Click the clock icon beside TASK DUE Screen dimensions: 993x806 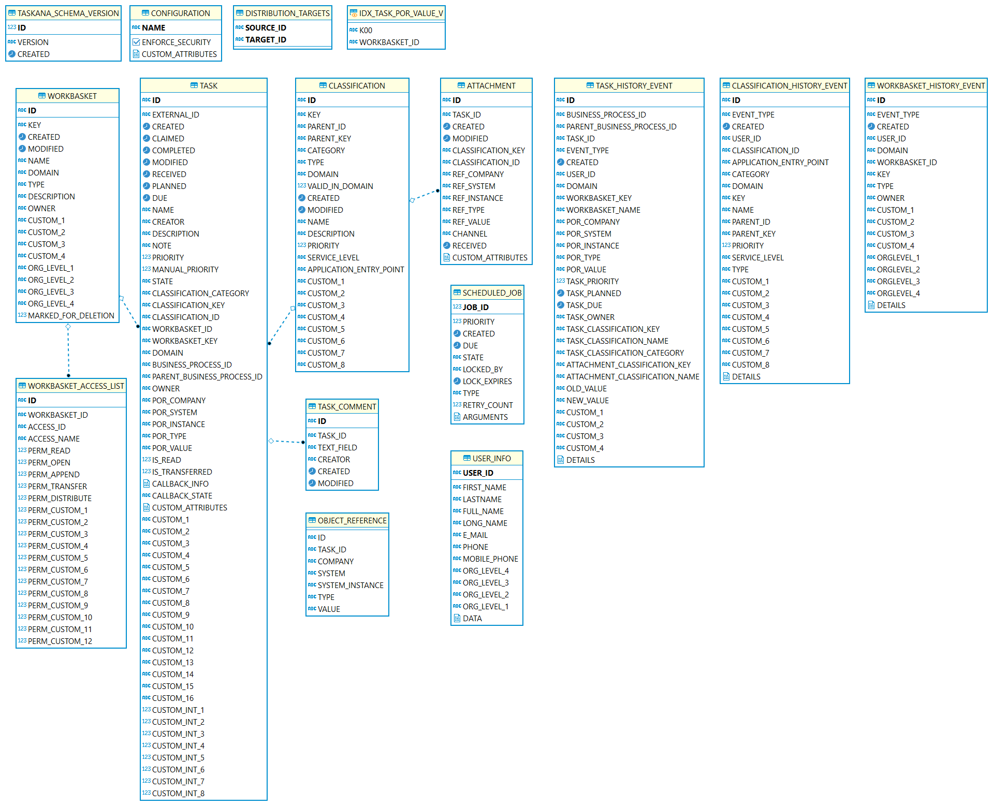[x=147, y=198]
